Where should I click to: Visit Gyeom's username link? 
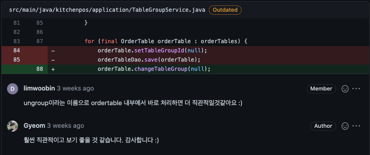(34, 126)
